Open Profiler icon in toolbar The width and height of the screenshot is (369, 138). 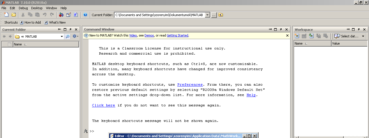76,15
